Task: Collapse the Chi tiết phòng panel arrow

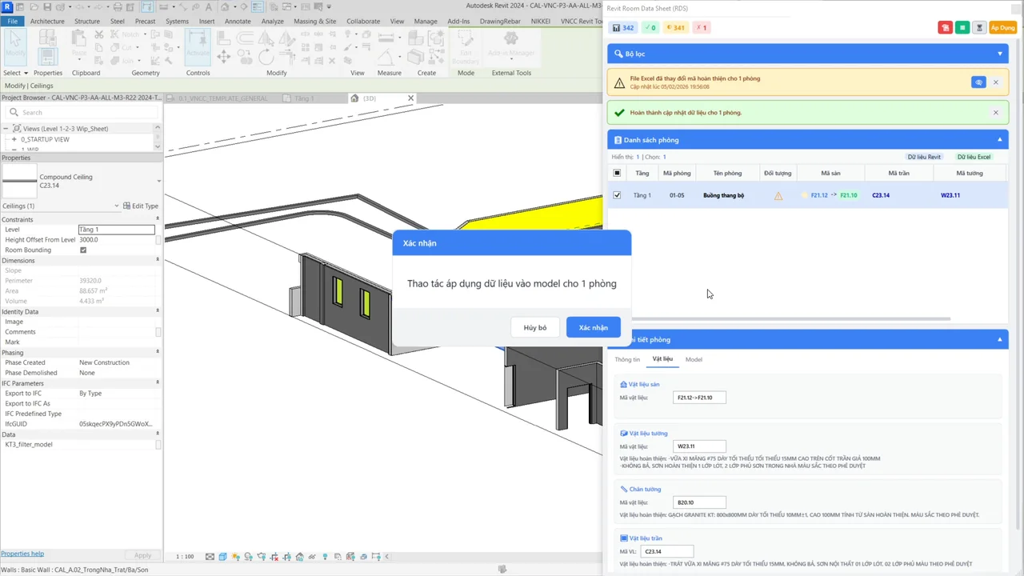Action: [x=999, y=340]
